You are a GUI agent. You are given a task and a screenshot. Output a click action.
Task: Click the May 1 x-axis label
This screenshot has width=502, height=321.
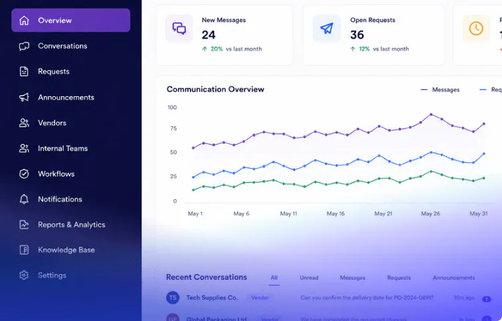click(x=195, y=214)
